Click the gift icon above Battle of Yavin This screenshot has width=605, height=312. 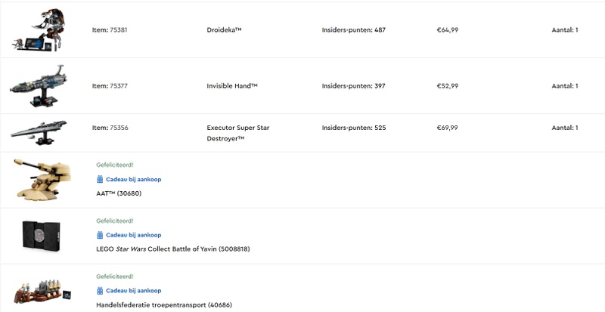pyautogui.click(x=100, y=235)
